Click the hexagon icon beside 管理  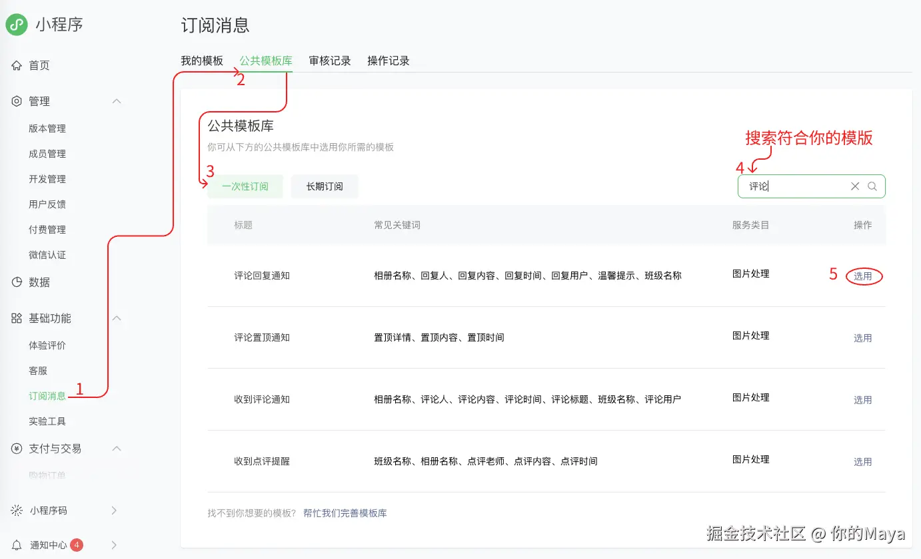click(x=17, y=101)
